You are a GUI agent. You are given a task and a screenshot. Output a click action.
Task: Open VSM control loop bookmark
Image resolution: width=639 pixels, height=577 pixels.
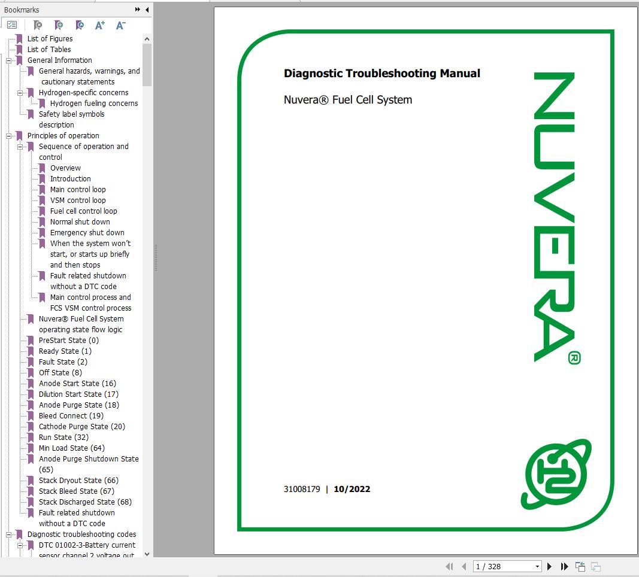tap(78, 201)
